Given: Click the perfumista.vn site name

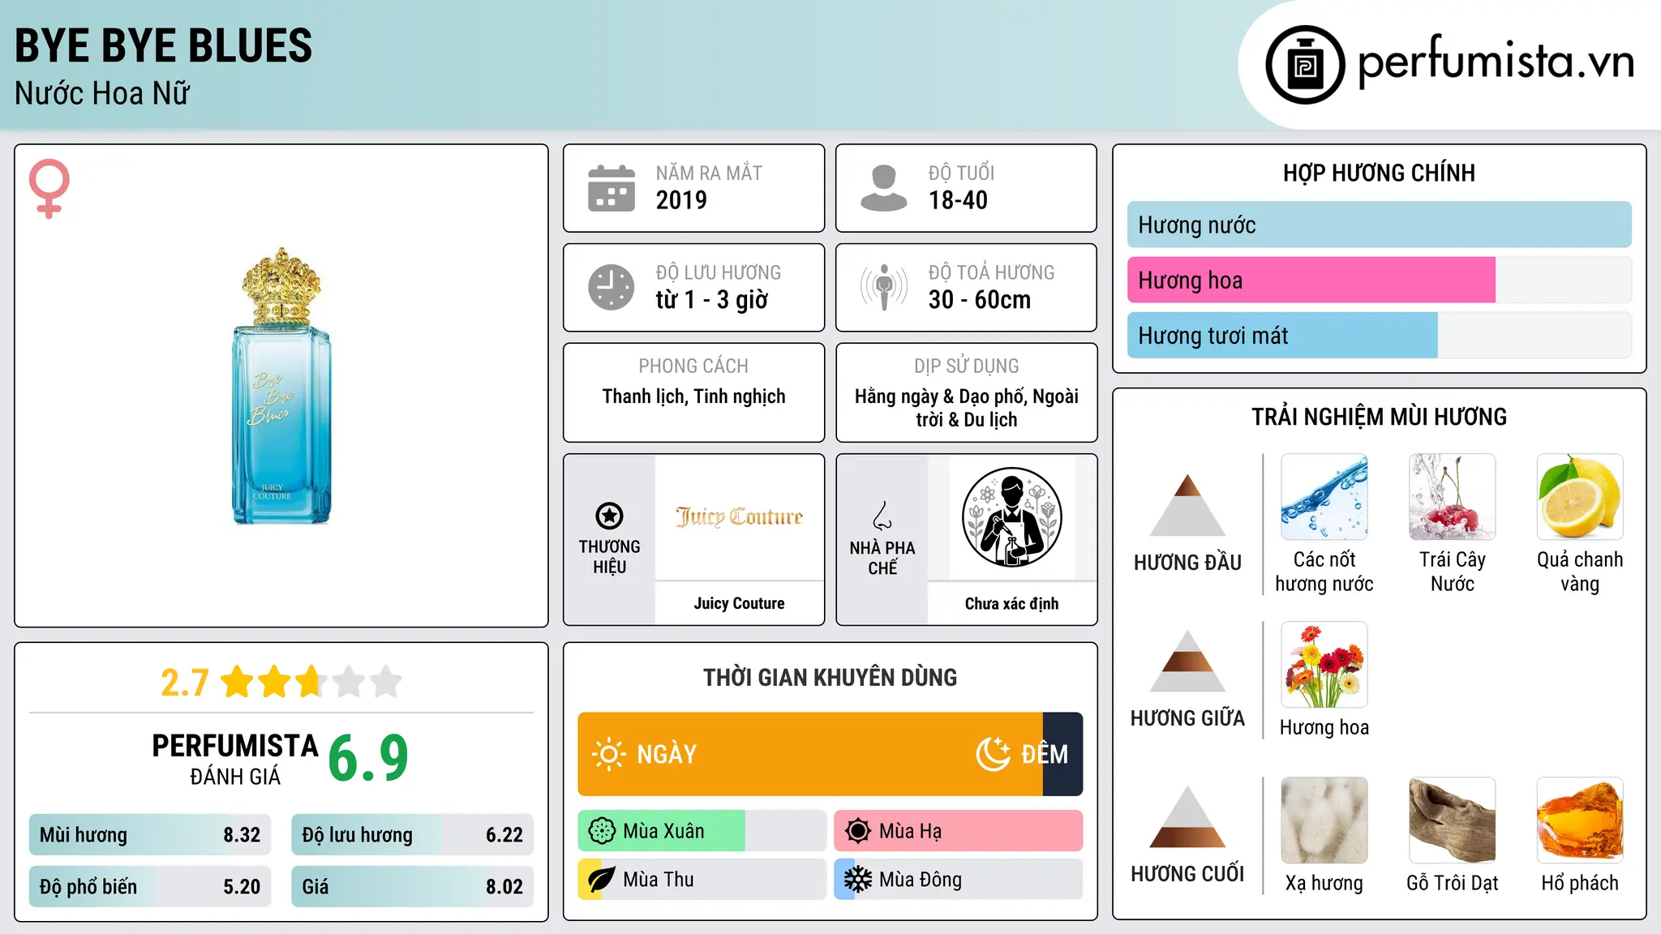Looking at the screenshot, I should coord(1496,62).
